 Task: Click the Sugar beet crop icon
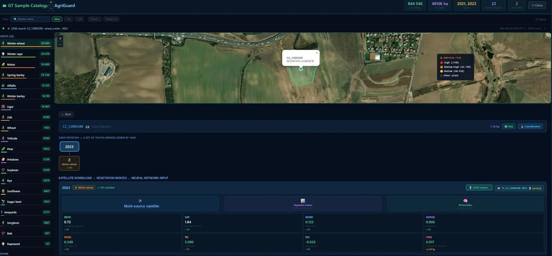click(3, 202)
